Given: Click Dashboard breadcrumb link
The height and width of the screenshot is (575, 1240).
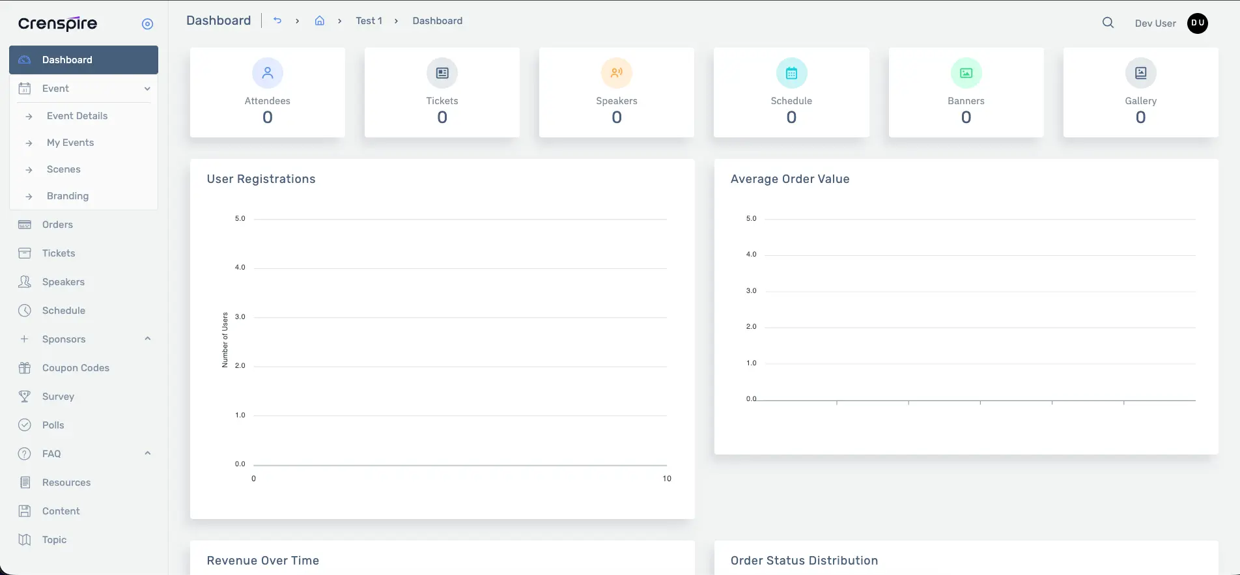Looking at the screenshot, I should 438,21.
